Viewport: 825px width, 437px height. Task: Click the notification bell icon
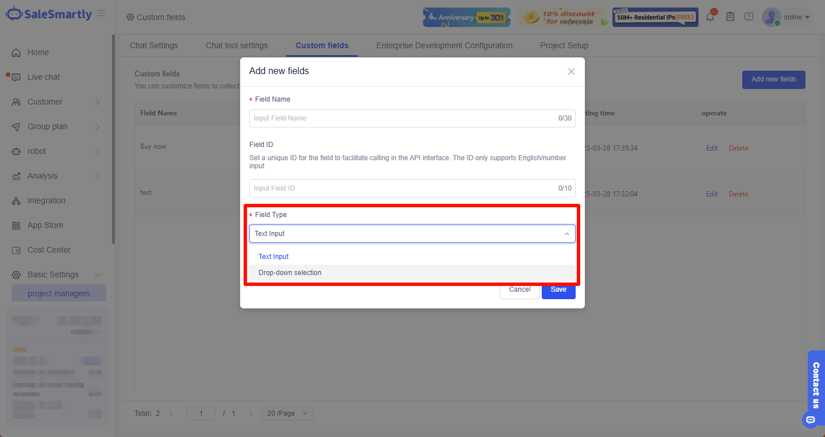(710, 17)
